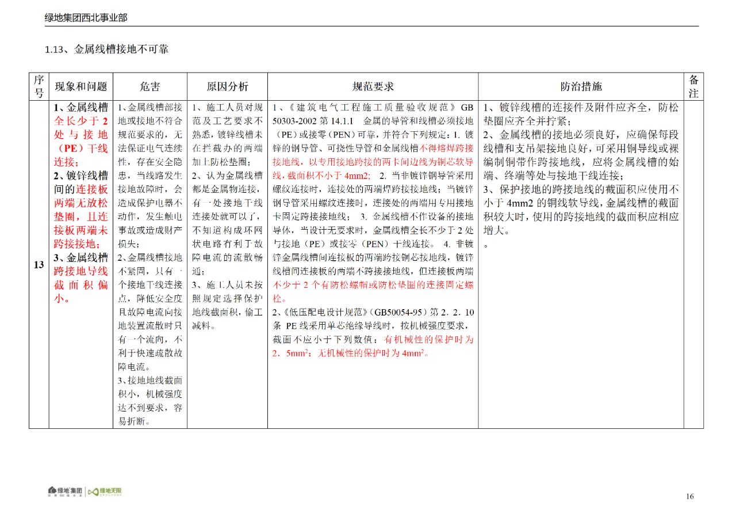Click row number 13 in the first column
Screen dimensions: 736x521
pyautogui.click(x=39, y=265)
